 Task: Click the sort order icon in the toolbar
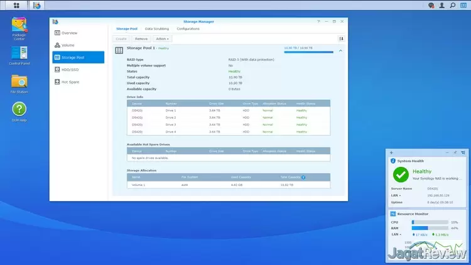341,38
